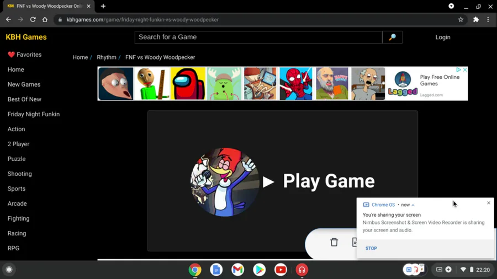Screen dimensions: 497x279
Task: Click the trash can icon in recorder panel
Action: [334, 242]
